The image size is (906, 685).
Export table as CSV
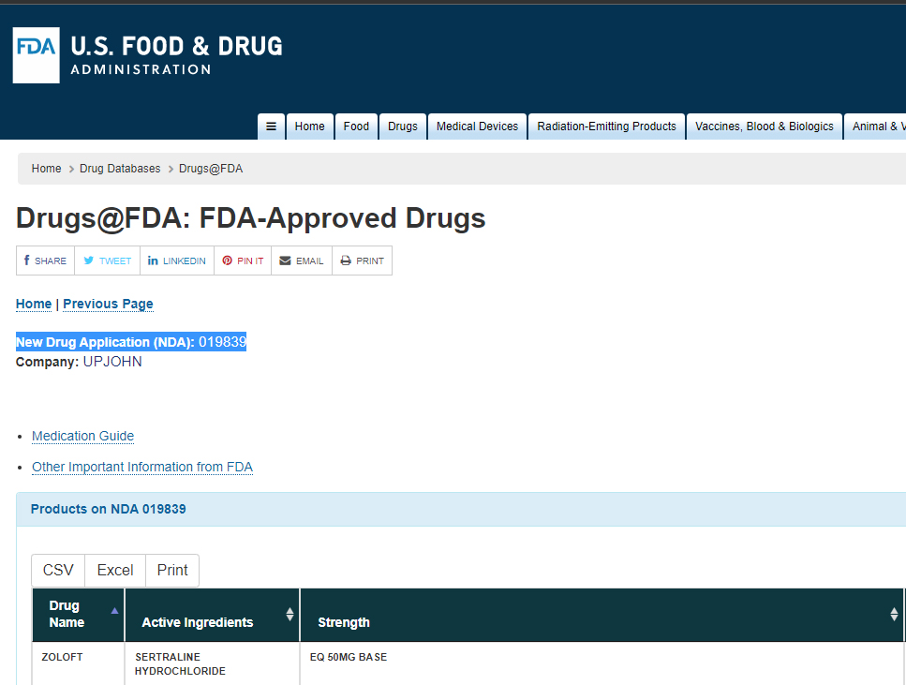58,571
